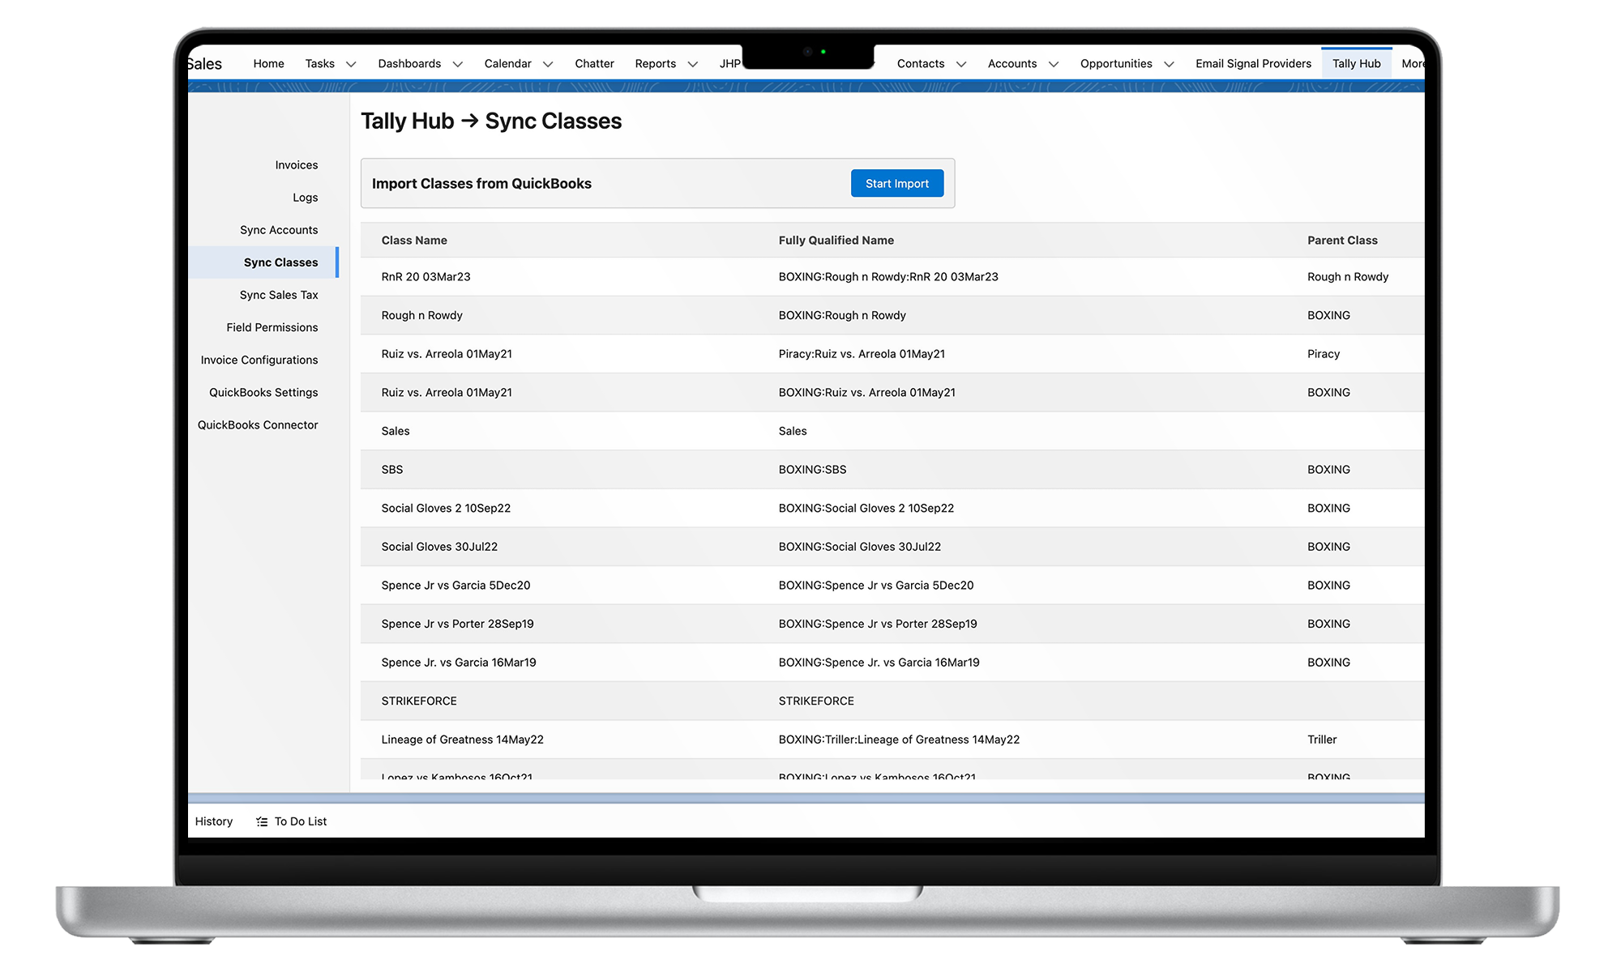Open Sync Sales Tax settings
The width and height of the screenshot is (1621, 972).
click(x=279, y=295)
